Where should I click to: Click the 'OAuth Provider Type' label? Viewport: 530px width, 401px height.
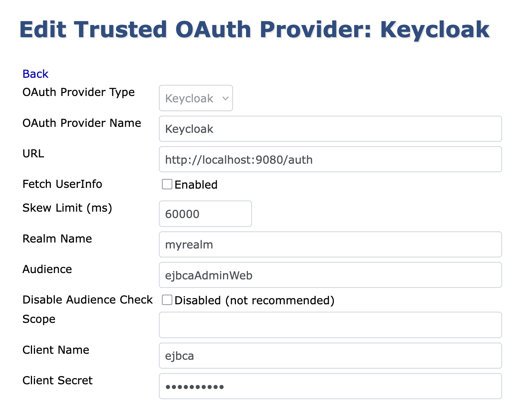(x=79, y=92)
